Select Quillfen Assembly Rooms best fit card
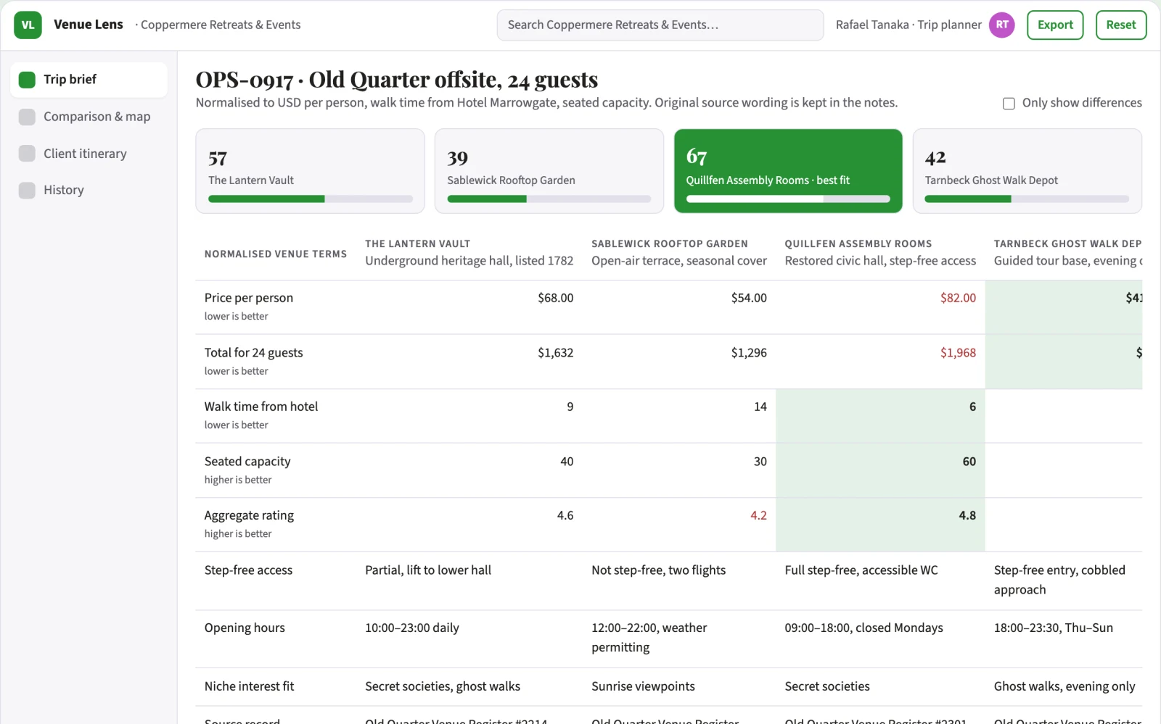Image resolution: width=1161 pixels, height=724 pixels. point(788,171)
